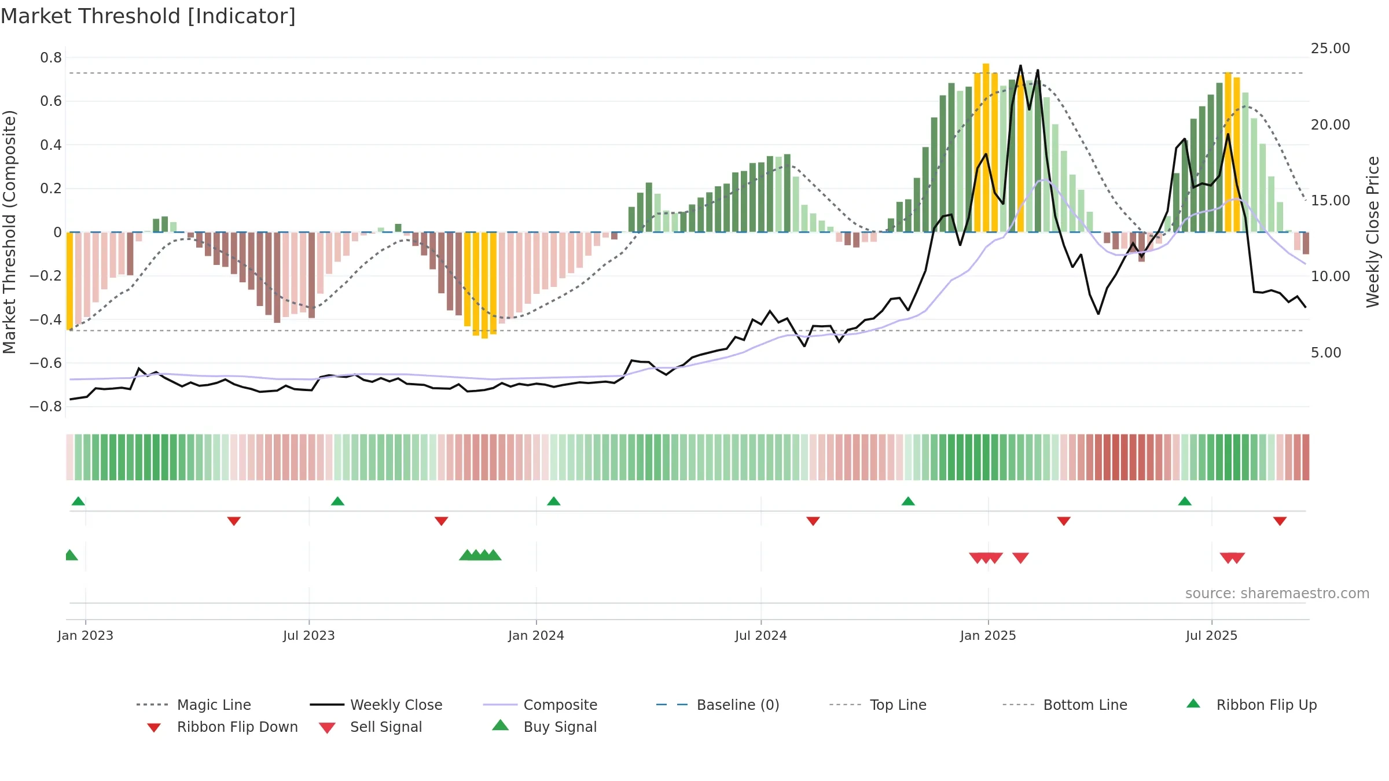Screen dimensions: 1389x781
Task: Click the 15.00 price tick label
Action: pyautogui.click(x=1331, y=201)
